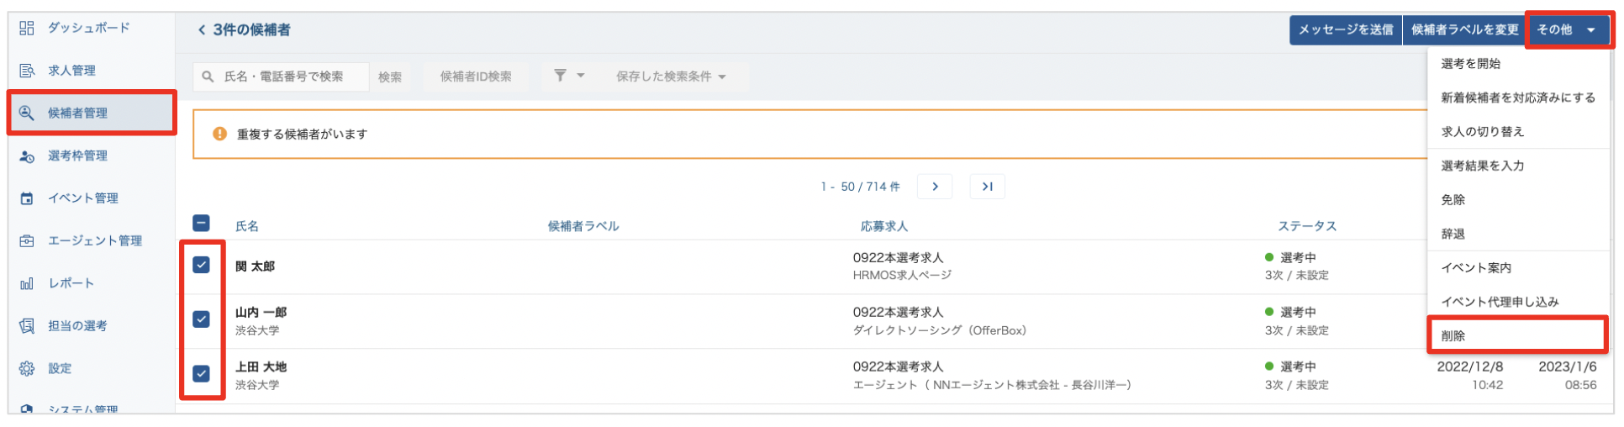Go to last page of results
Viewport: 1624px width, 427px height.
pos(987,187)
